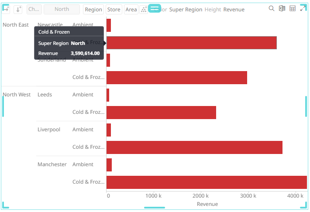The width and height of the screenshot is (310, 212).
Task: Click the Cold & Froz... label for Manchester
Action: (88, 181)
